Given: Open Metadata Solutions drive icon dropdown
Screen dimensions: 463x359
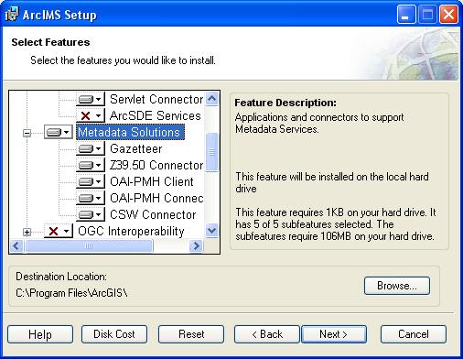Looking at the screenshot, I should (x=59, y=132).
